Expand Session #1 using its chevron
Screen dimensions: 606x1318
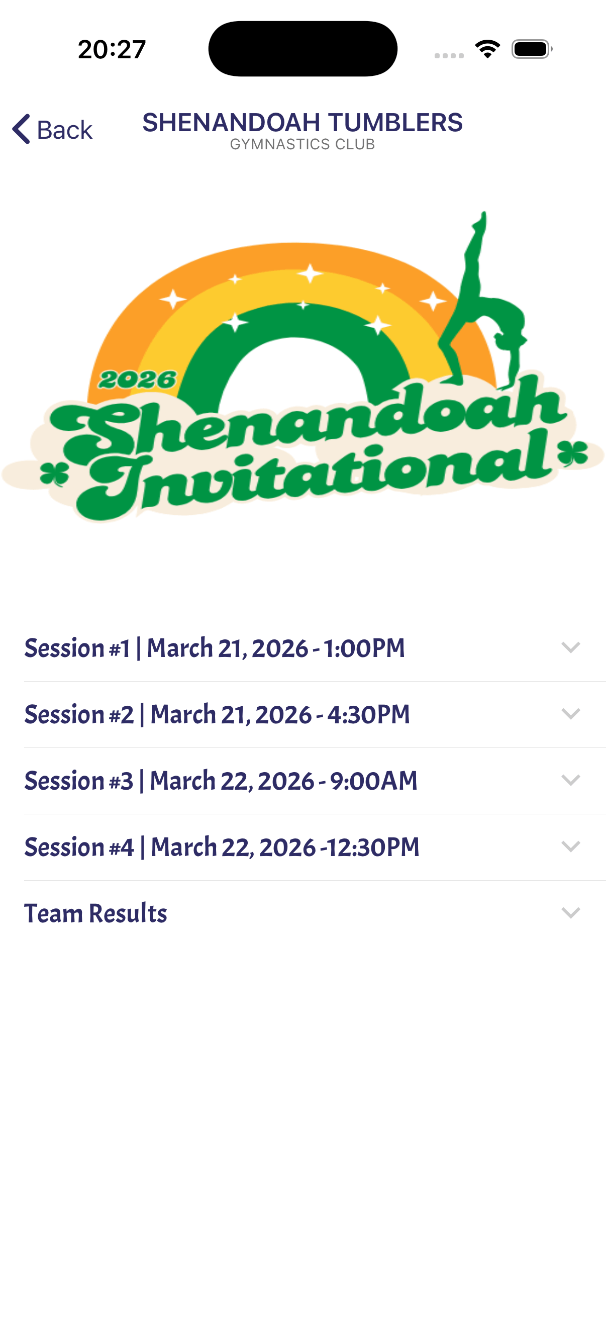[570, 648]
